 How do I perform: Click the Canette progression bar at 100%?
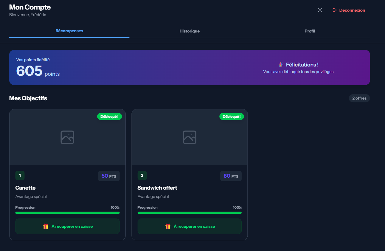pyautogui.click(x=67, y=213)
